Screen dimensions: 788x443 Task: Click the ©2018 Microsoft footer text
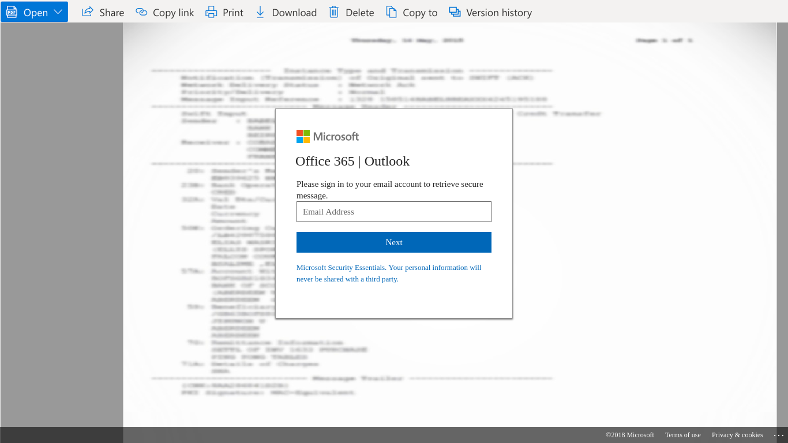(629, 435)
